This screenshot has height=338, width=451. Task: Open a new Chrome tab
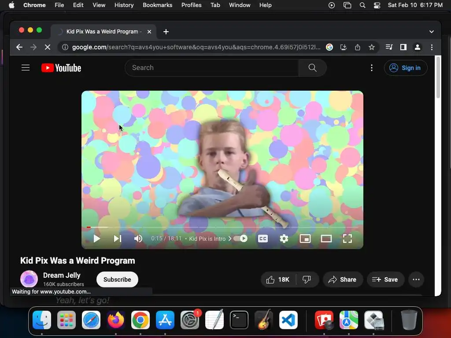[166, 32]
